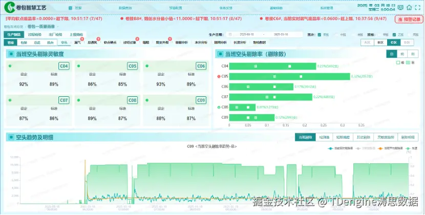This screenshot has width=425, height=215.
Task: Go to home via the house icon
Action: click(x=409, y=7)
